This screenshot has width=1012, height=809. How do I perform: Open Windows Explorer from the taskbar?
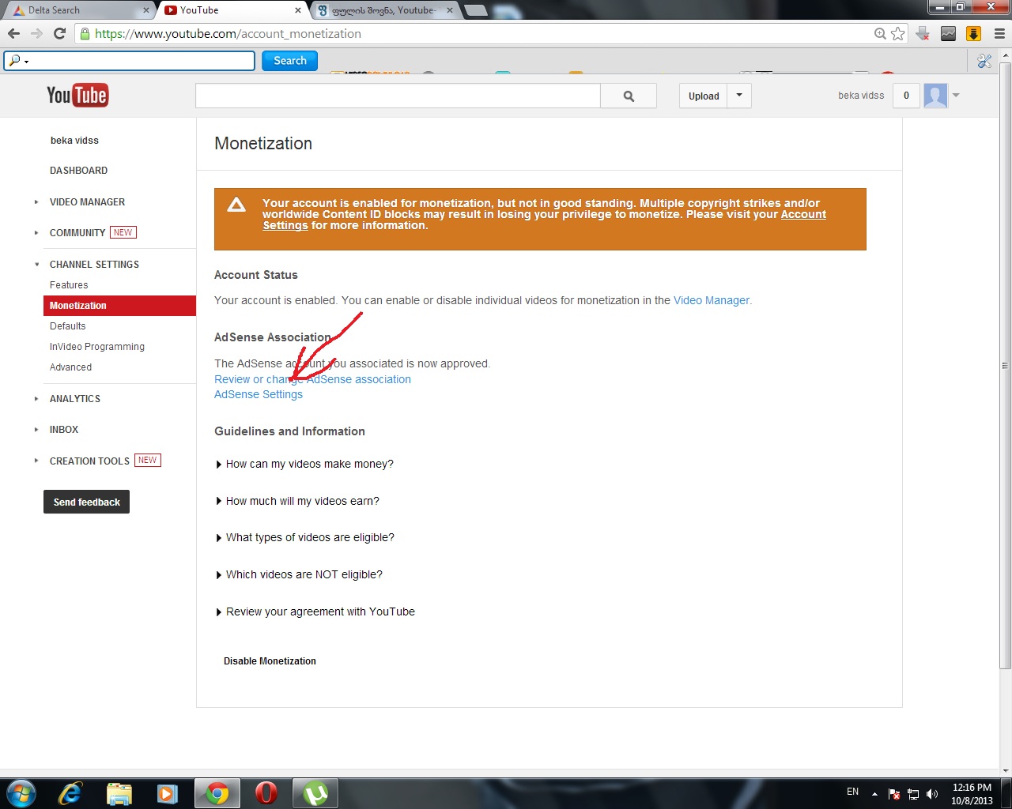point(119,792)
